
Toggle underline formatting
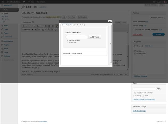click(36, 29)
